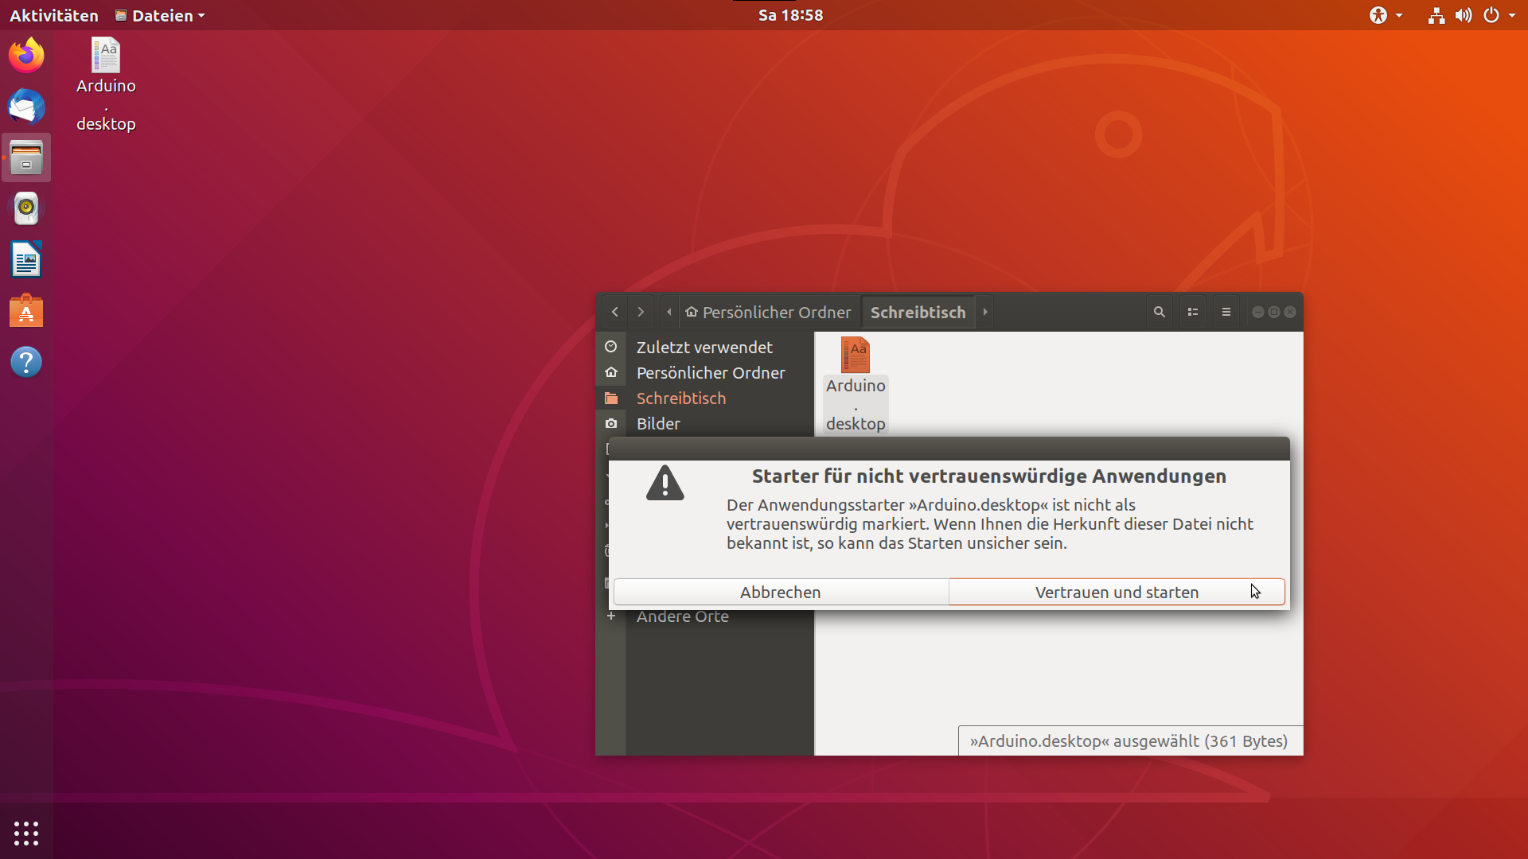Open the clock calendar Sa 18:58
Image resolution: width=1528 pixels, height=859 pixels.
790,15
